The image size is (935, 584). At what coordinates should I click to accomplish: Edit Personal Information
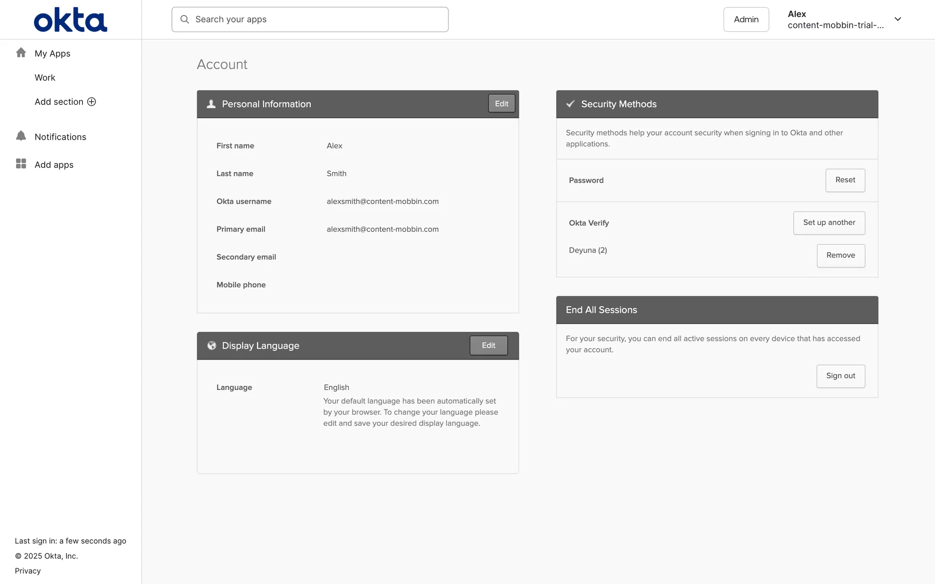(501, 104)
